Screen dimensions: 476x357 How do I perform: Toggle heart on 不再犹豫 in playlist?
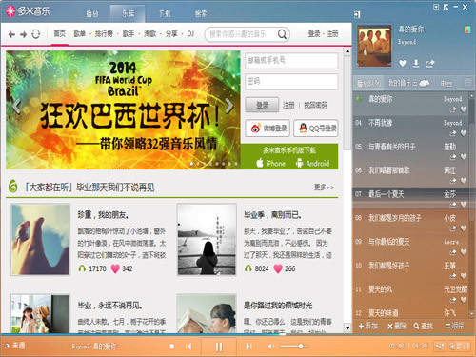point(464,133)
